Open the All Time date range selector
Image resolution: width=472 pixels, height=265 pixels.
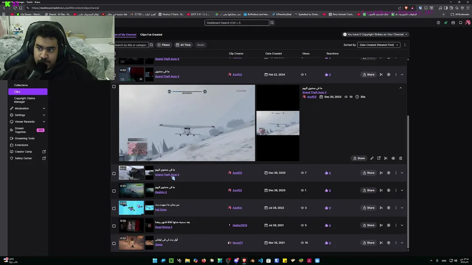[183, 45]
